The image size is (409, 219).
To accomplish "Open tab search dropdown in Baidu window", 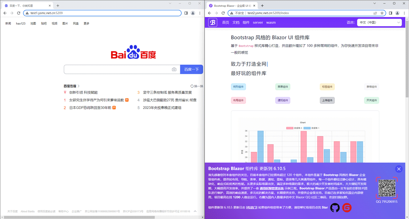I will click(170, 4).
